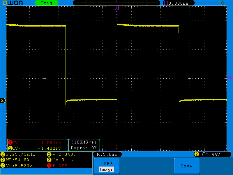Click the WP:54.8% measurement

pyautogui.click(x=15, y=160)
